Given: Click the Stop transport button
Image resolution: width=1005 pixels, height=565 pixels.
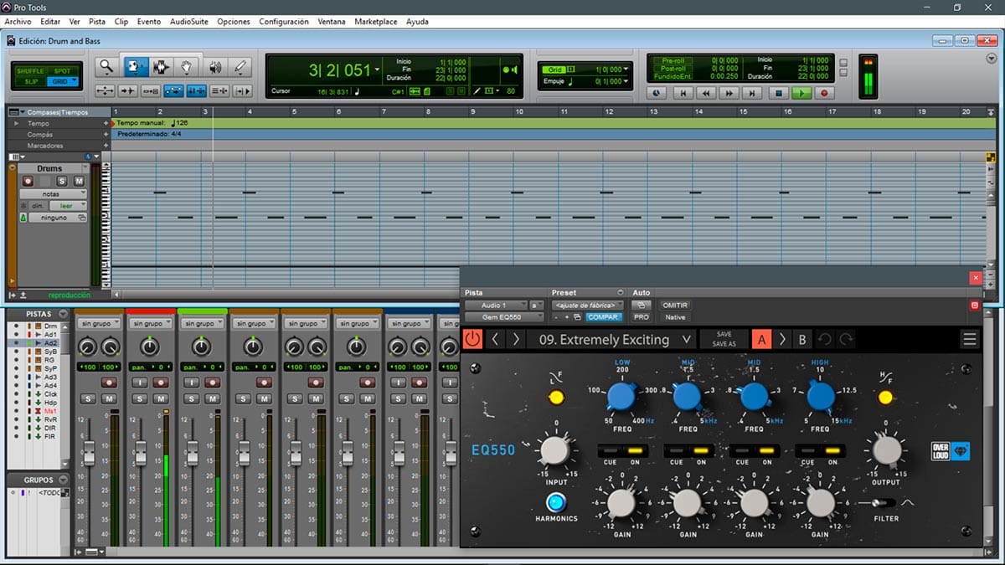Looking at the screenshot, I should (778, 94).
